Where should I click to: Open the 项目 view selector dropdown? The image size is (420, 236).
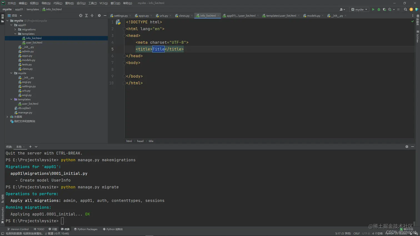(15, 16)
